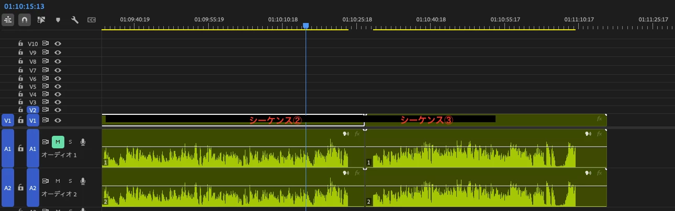Target the A1 track header button
This screenshot has width=675, height=211.
pyautogui.click(x=33, y=148)
